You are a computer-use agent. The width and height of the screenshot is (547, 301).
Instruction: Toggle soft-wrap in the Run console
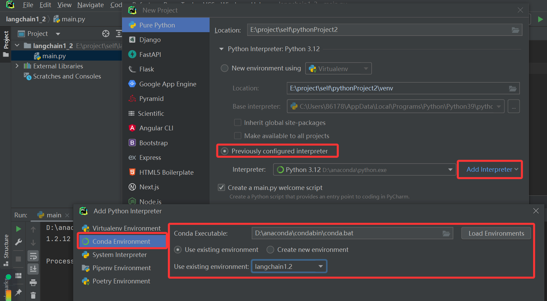pos(33,256)
